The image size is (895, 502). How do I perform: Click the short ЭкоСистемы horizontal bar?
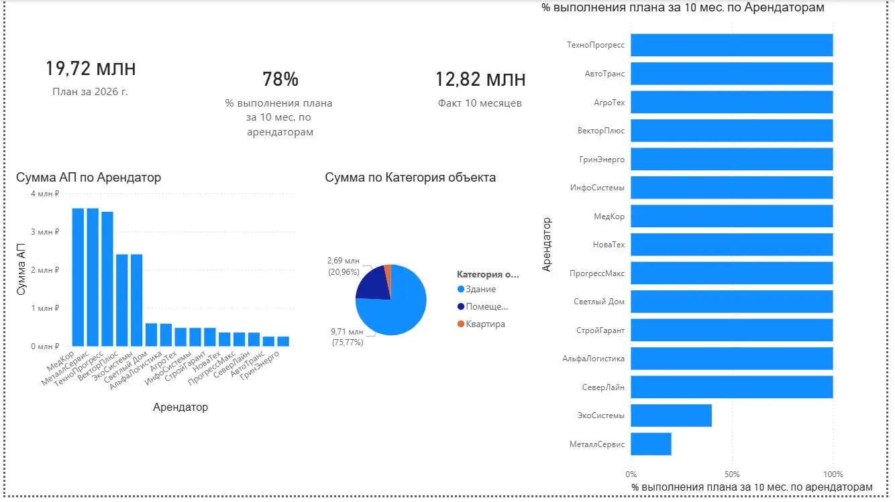point(671,416)
